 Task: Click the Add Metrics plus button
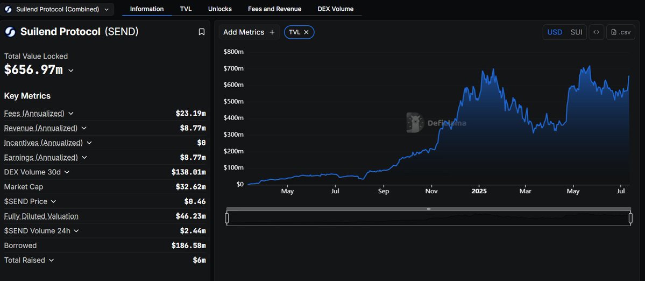point(249,32)
